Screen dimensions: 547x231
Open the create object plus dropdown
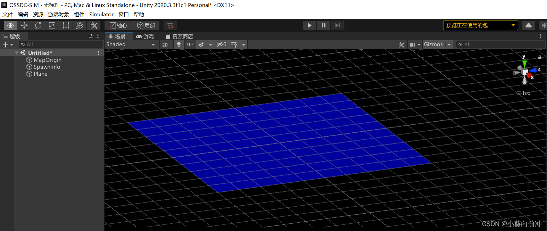(8, 44)
